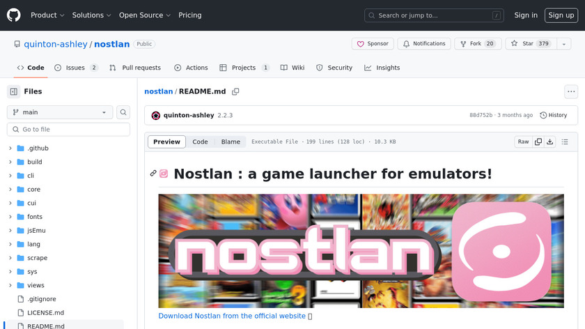Click Sign up button

point(561,15)
